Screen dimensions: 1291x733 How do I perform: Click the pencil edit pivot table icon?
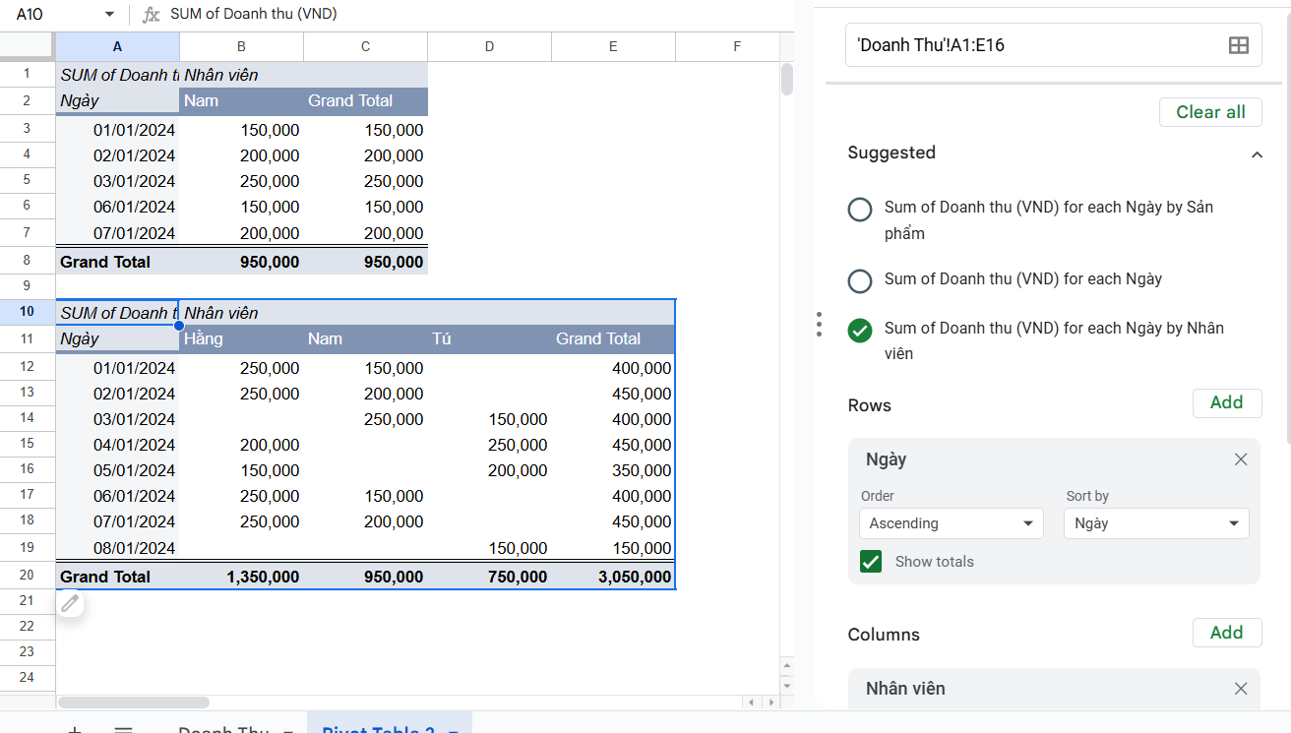70,604
